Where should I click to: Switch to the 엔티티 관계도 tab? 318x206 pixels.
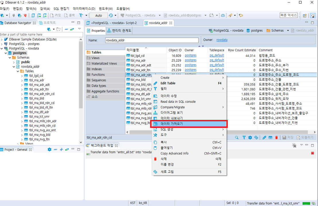click(119, 31)
